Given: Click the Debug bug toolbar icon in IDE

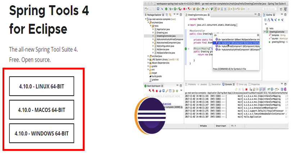Looking at the screenshot, I should (x=171, y=9).
